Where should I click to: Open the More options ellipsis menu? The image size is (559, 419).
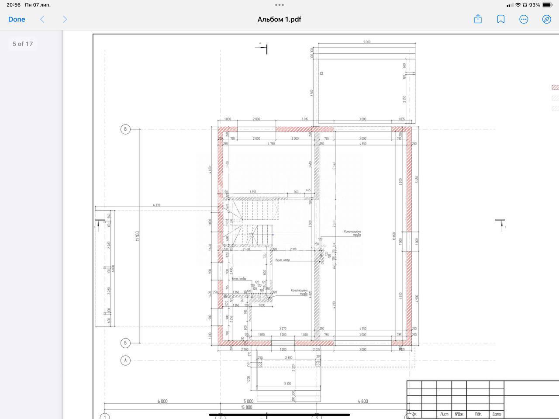pos(524,19)
